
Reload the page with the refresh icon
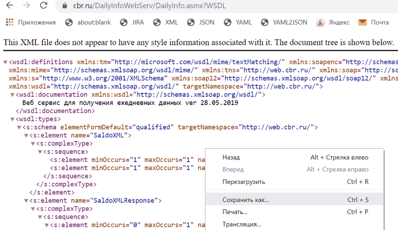(43, 6)
